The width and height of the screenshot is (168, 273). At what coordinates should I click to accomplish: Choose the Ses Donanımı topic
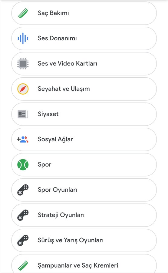pyautogui.click(x=84, y=39)
